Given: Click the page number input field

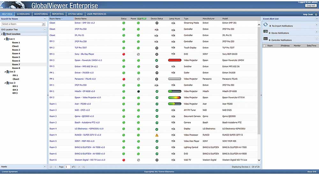Looking at the screenshot, I should click(x=67, y=167).
